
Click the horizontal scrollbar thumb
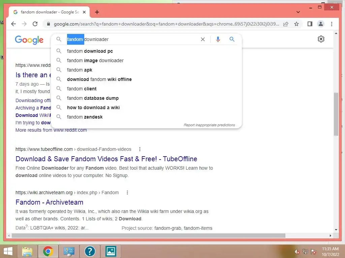[149, 235]
